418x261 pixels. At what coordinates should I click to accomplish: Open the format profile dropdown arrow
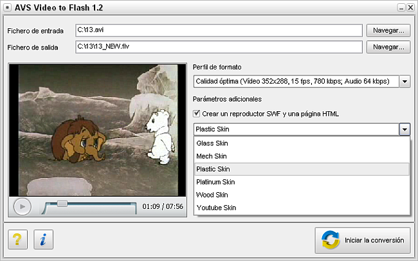click(x=404, y=81)
